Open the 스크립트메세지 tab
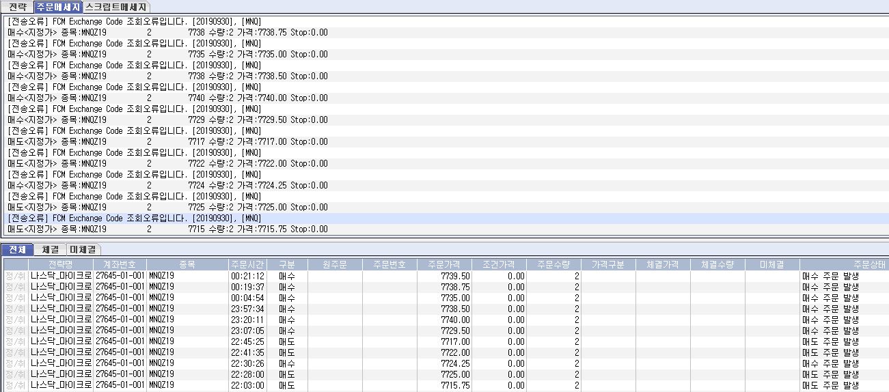 point(115,7)
